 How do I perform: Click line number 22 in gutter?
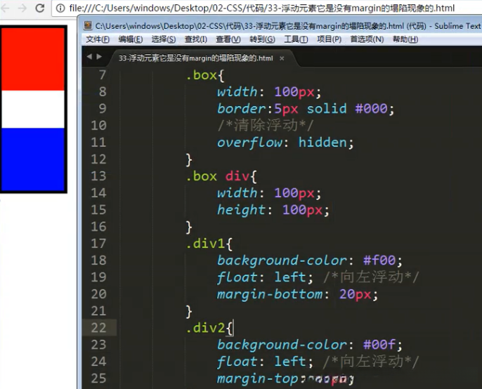98,328
